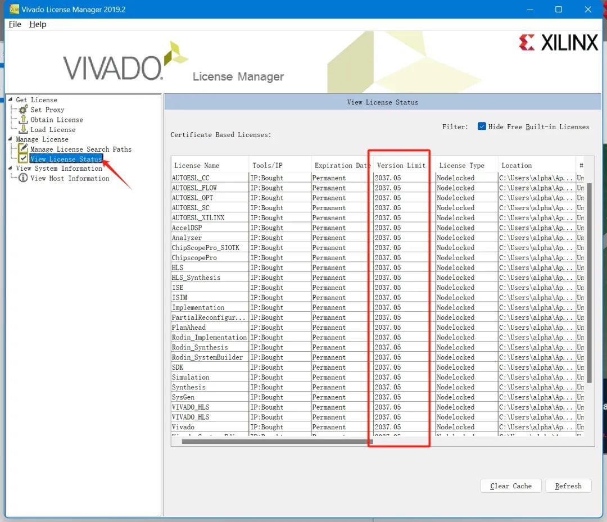Select the AUTOESL_SC license row
This screenshot has width=607, height=522.
coord(378,208)
